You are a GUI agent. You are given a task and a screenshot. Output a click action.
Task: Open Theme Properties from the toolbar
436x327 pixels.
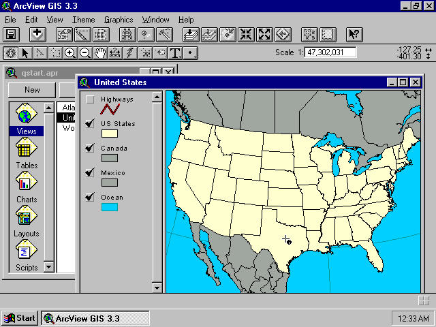pos(64,35)
